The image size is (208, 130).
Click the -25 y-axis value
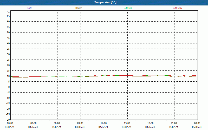8,114
